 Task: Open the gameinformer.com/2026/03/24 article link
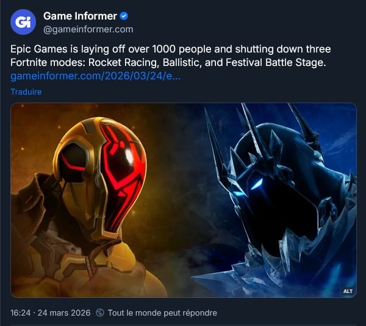pos(95,76)
